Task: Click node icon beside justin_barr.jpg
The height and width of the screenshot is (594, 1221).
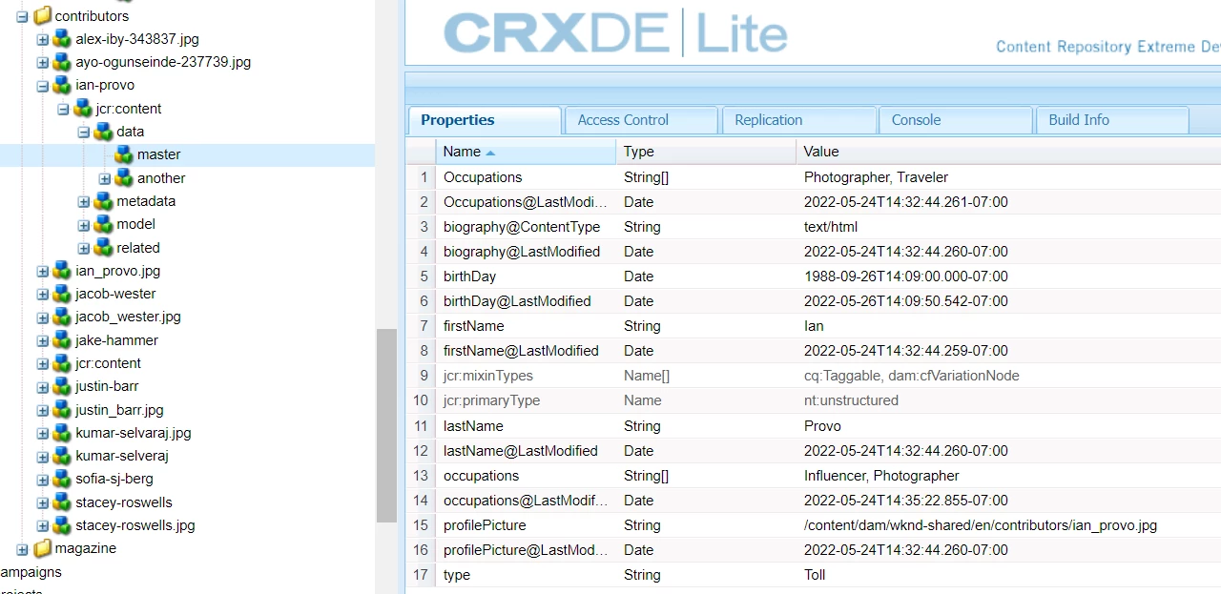Action: click(x=62, y=410)
